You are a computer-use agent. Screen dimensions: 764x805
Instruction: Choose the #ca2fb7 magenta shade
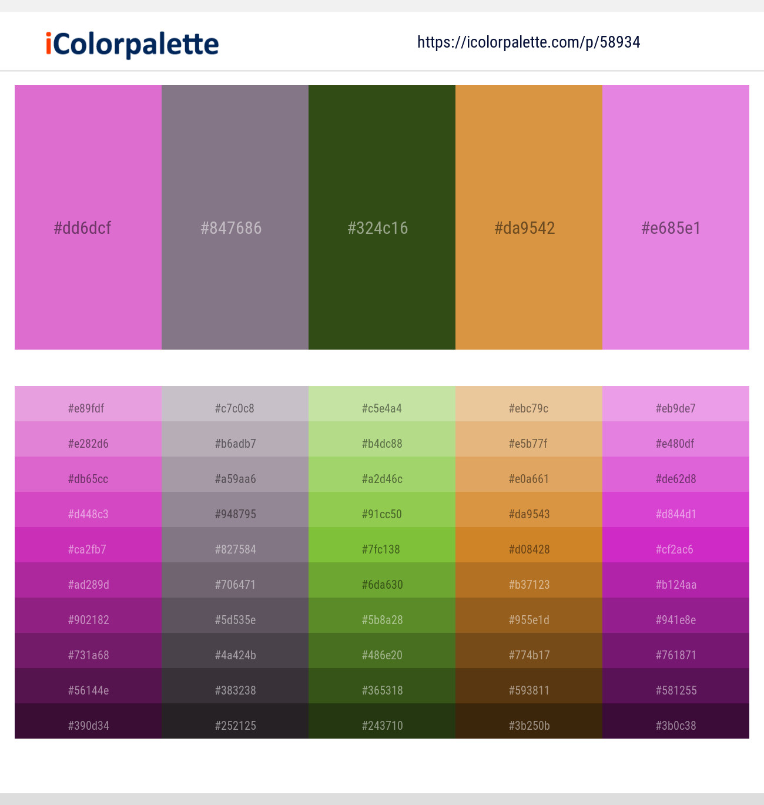[88, 545]
